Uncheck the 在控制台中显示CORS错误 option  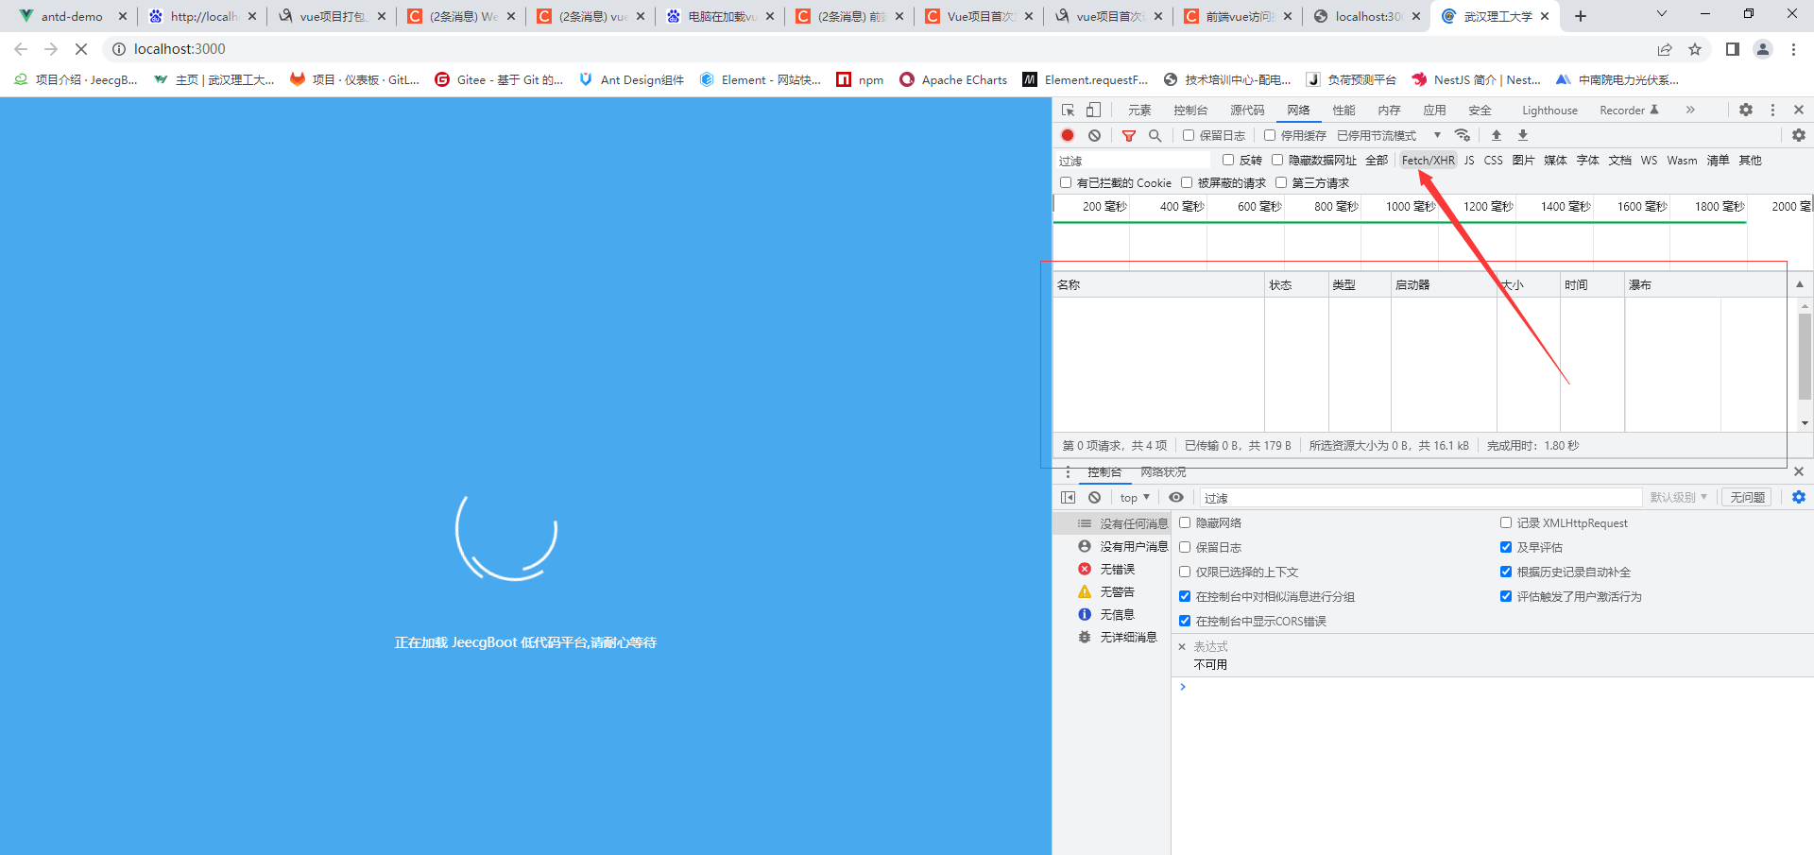pos(1185,621)
